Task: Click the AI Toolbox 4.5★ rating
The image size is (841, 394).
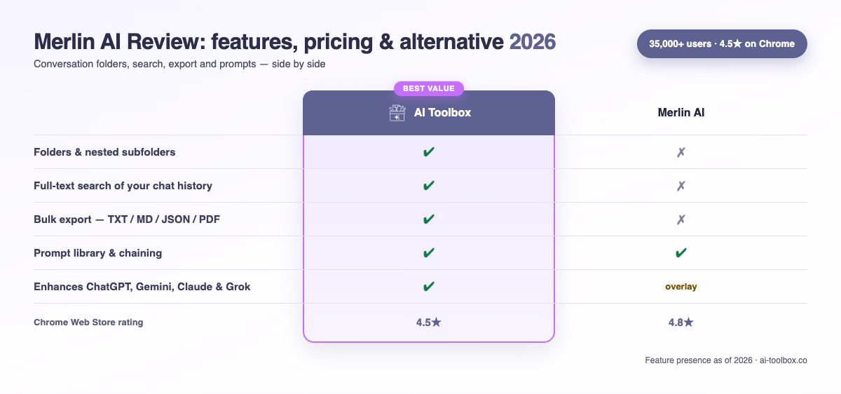Action: click(428, 323)
